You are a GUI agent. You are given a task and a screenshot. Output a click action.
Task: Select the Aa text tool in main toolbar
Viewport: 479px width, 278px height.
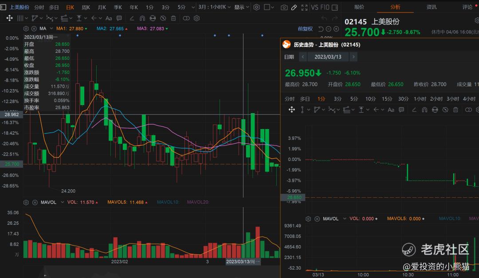109,18
